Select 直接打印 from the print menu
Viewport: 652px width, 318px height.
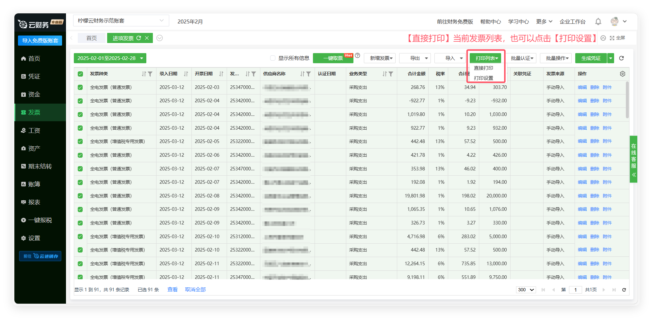point(483,68)
